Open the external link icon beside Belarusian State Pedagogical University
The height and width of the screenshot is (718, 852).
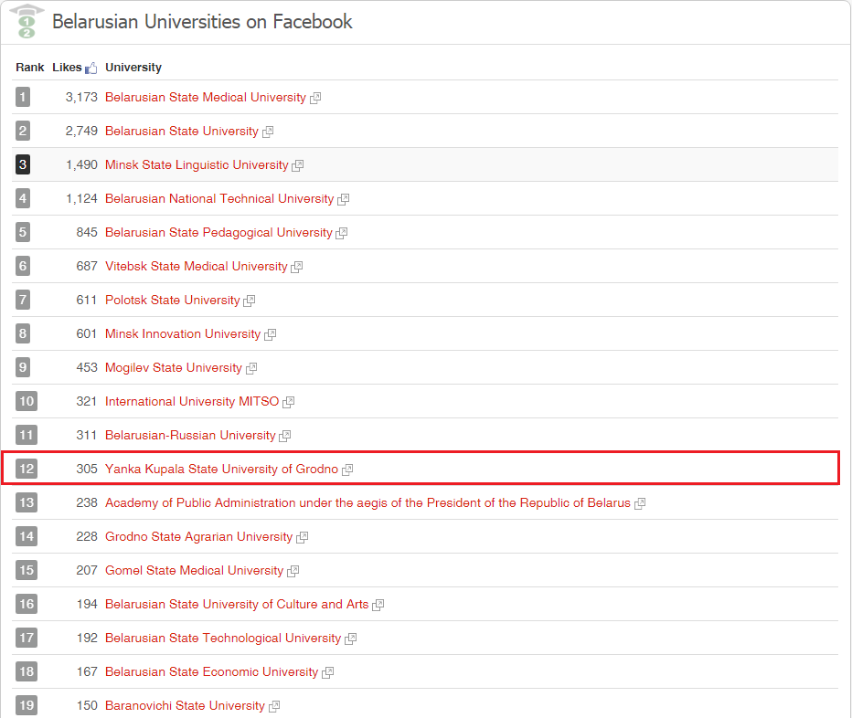coord(342,233)
